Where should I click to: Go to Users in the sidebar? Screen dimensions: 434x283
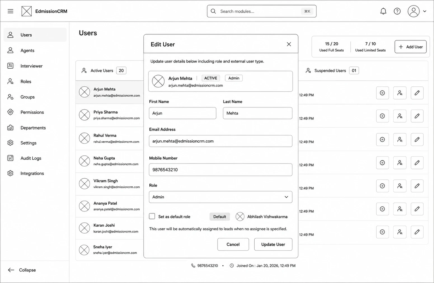click(x=35, y=35)
